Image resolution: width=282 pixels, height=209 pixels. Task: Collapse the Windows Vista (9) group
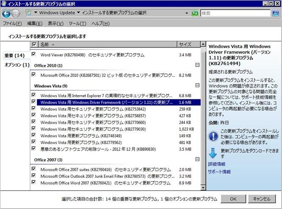coord(197,85)
